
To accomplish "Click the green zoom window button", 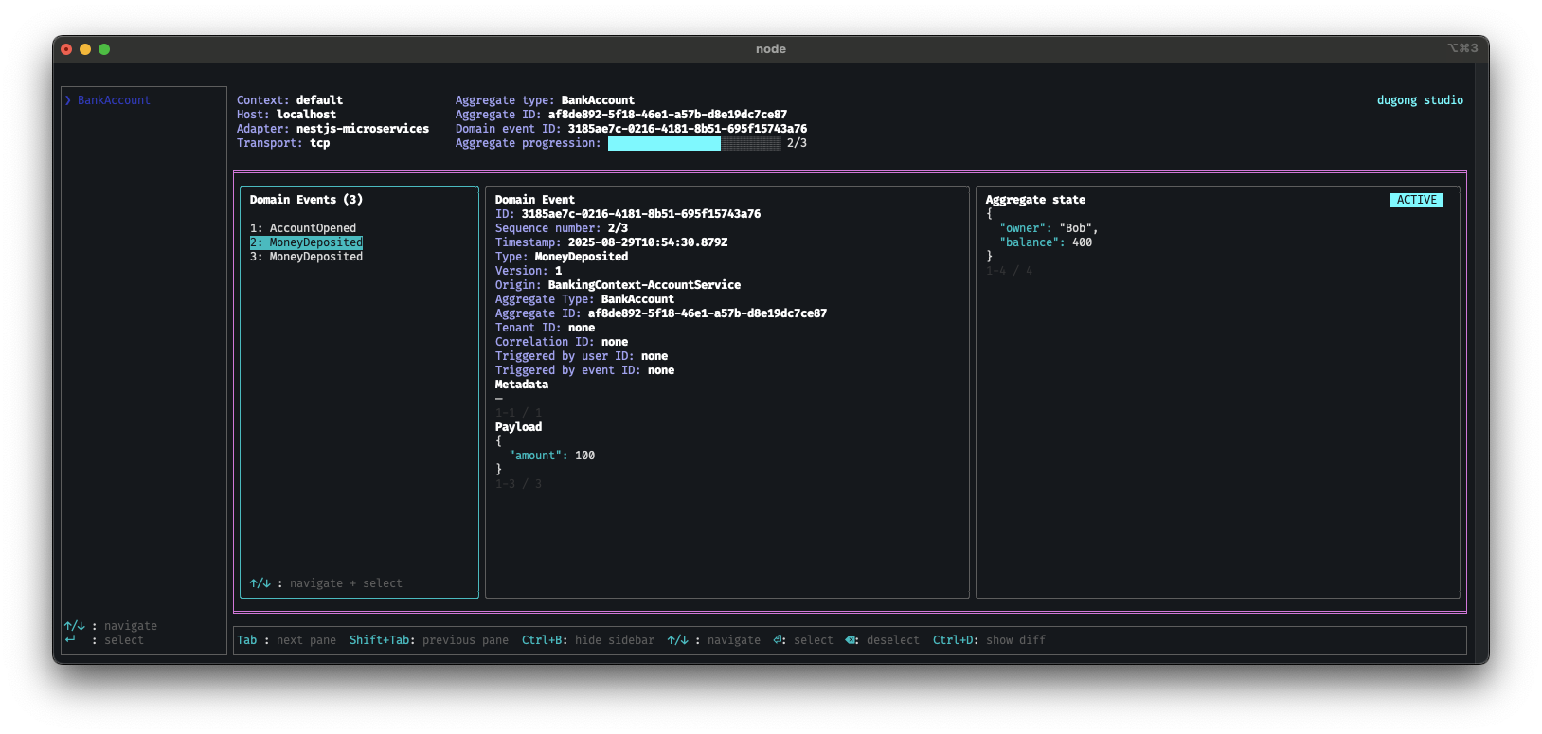I will click(104, 49).
